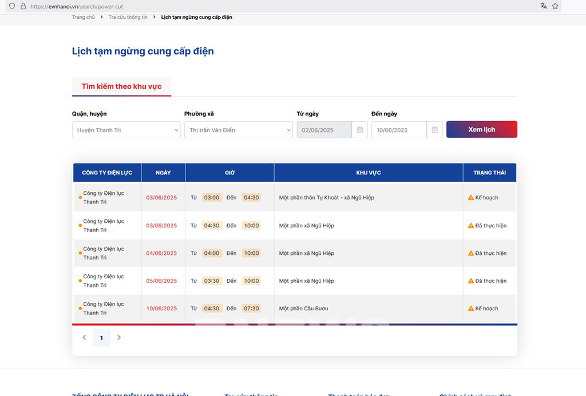Open Tra cứu thông tin breadcrumb link
Image resolution: width=586 pixels, height=396 pixels.
(x=128, y=17)
